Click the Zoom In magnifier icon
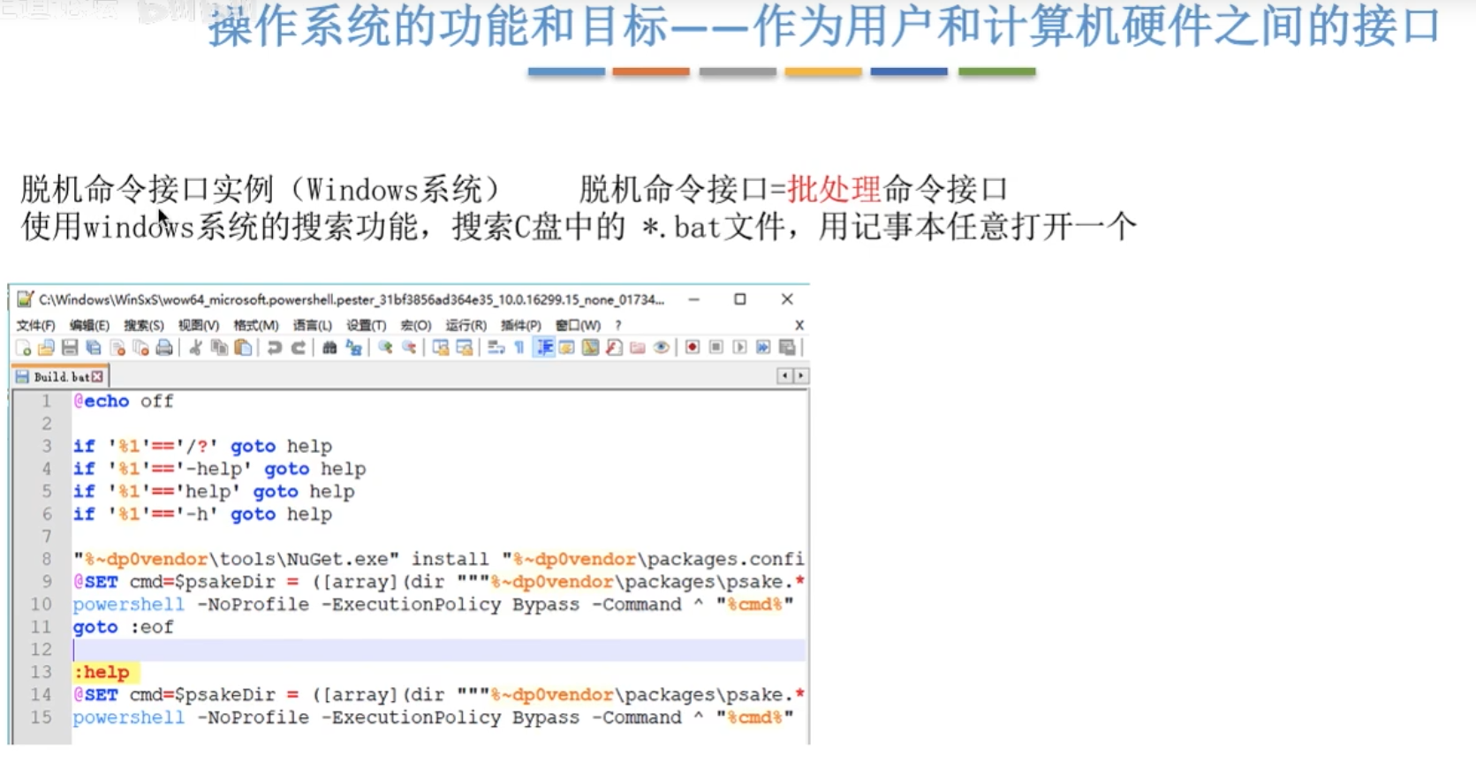This screenshot has height=762, width=1476. tap(385, 348)
